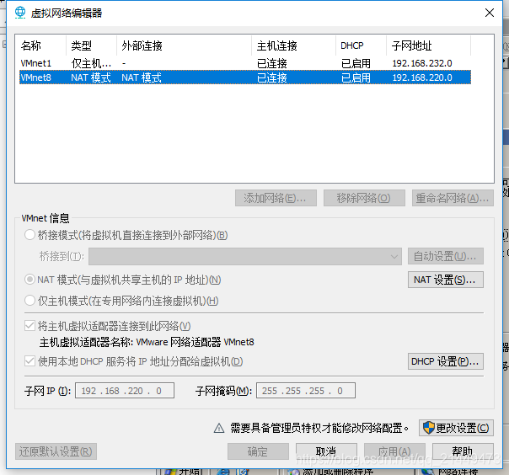Click the 自动设置(U)... button
The width and height of the screenshot is (509, 475).
[445, 256]
